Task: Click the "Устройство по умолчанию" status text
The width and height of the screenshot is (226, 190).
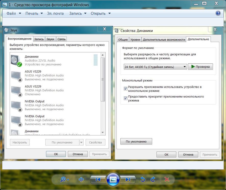Action: click(x=43, y=64)
